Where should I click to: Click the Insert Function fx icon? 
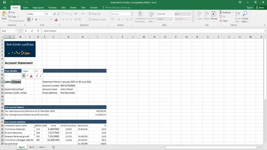38,31
